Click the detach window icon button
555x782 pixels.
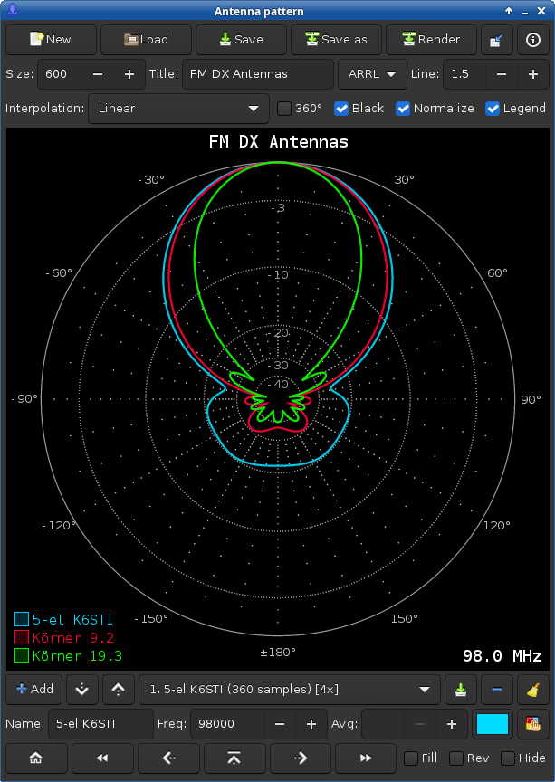pyautogui.click(x=497, y=40)
